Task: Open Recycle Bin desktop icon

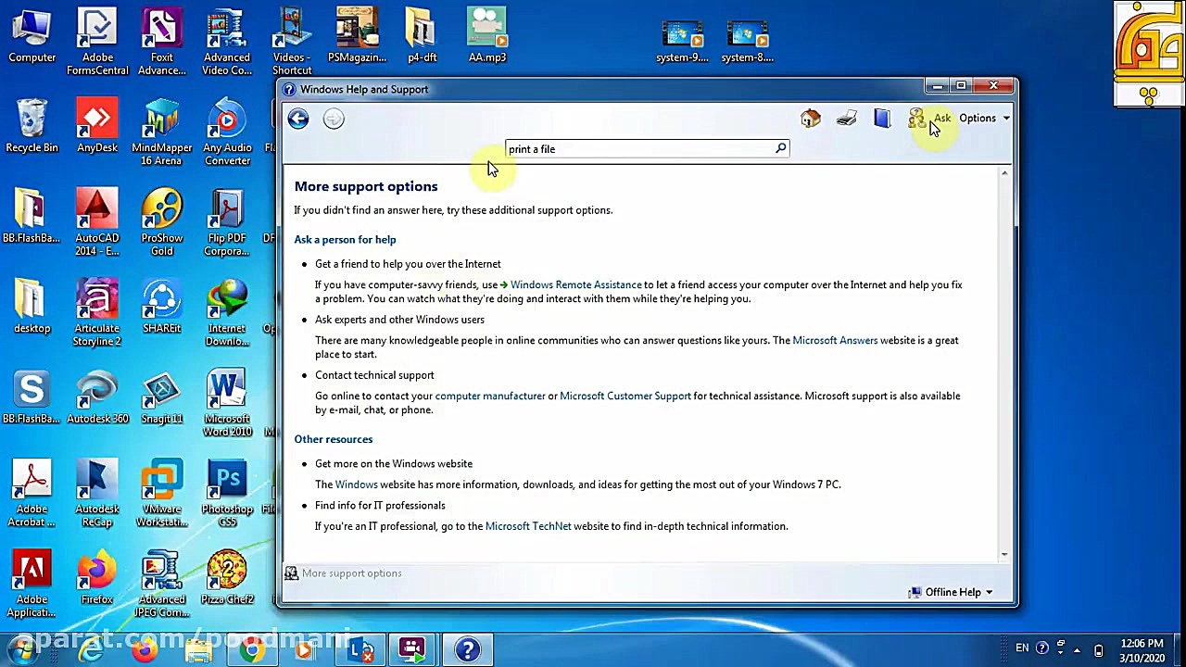Action: pos(32,127)
